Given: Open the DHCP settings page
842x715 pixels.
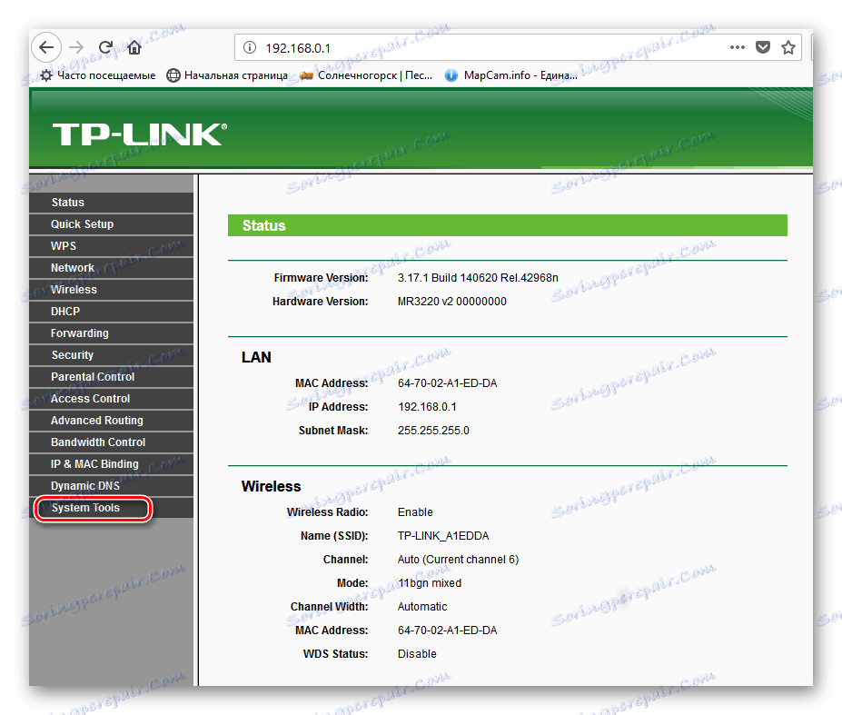Looking at the screenshot, I should click(64, 311).
